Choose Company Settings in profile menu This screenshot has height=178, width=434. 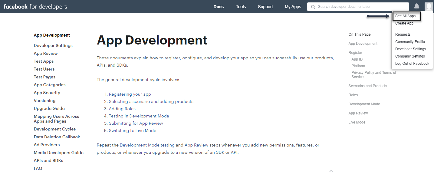pyautogui.click(x=410, y=56)
